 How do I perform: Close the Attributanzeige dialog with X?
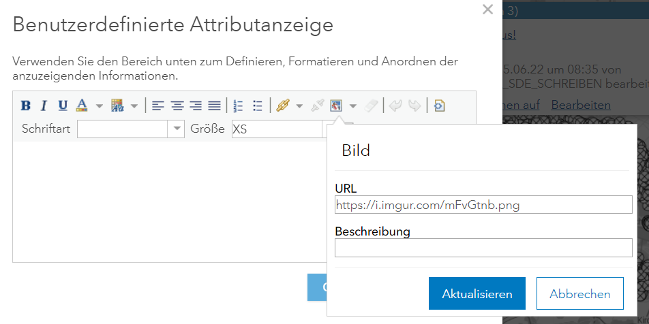(x=487, y=10)
